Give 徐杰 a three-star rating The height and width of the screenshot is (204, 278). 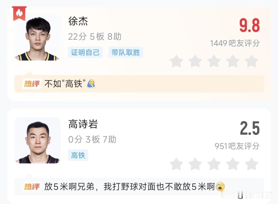click(214, 61)
